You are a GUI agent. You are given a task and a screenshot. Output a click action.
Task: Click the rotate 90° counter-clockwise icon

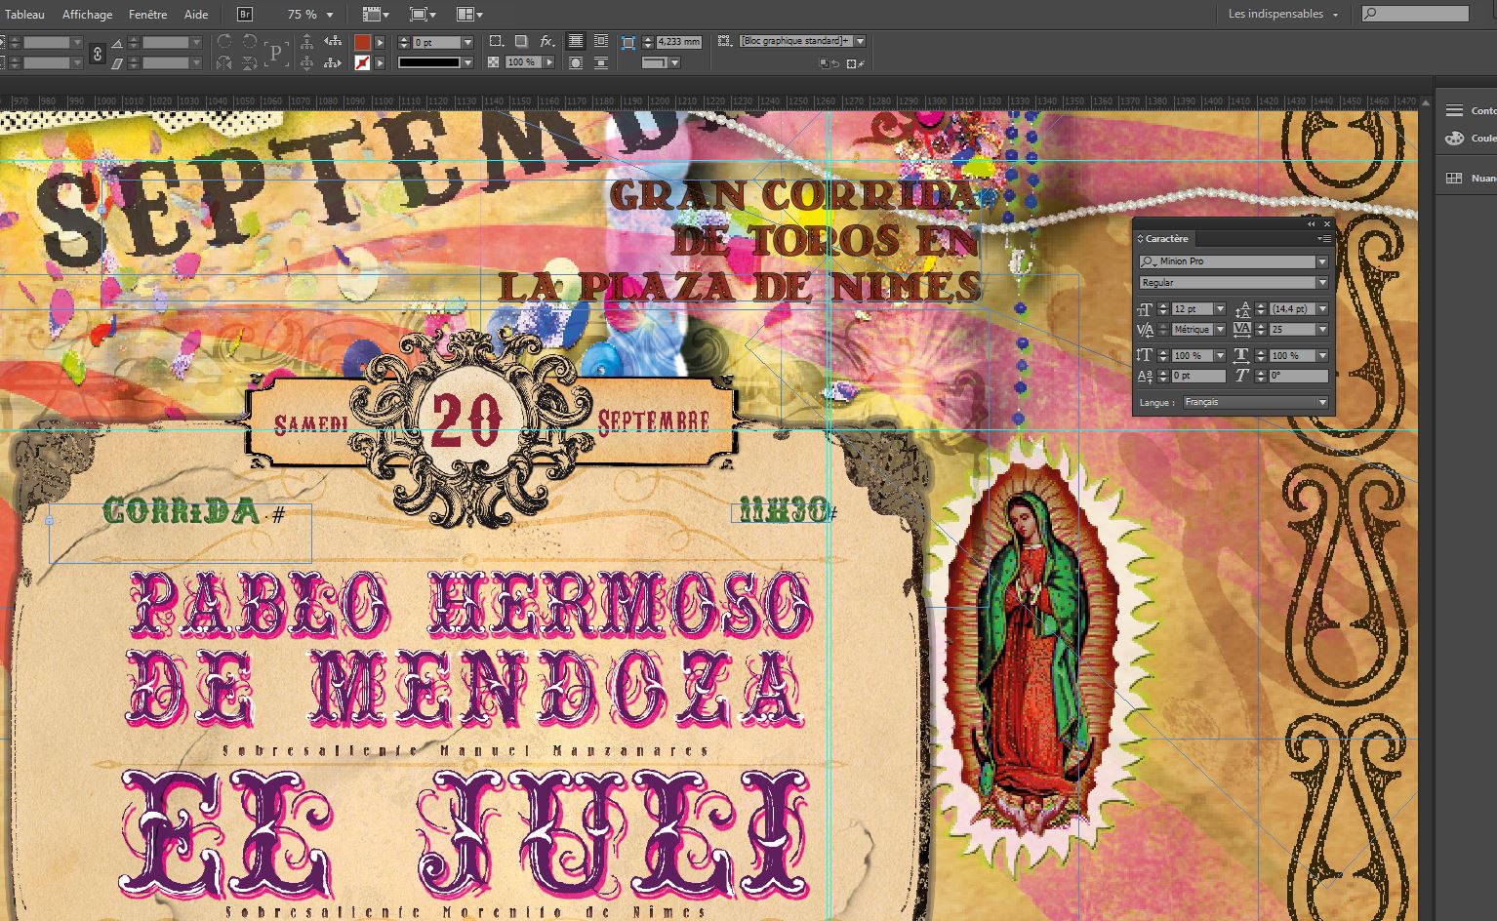pyautogui.click(x=250, y=42)
